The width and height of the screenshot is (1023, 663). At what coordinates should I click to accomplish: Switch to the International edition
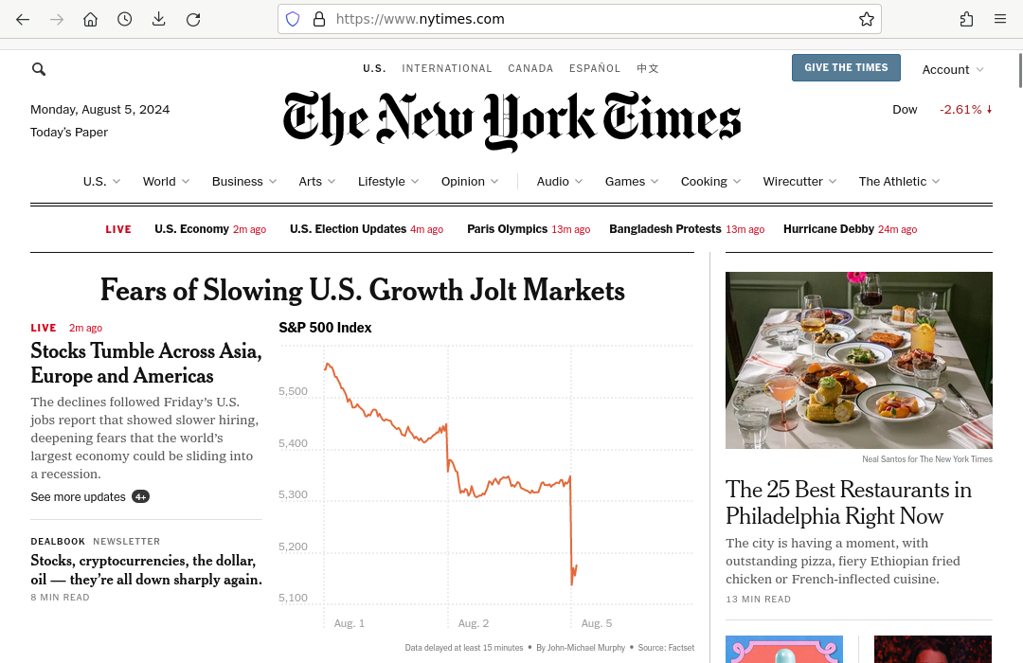(447, 68)
